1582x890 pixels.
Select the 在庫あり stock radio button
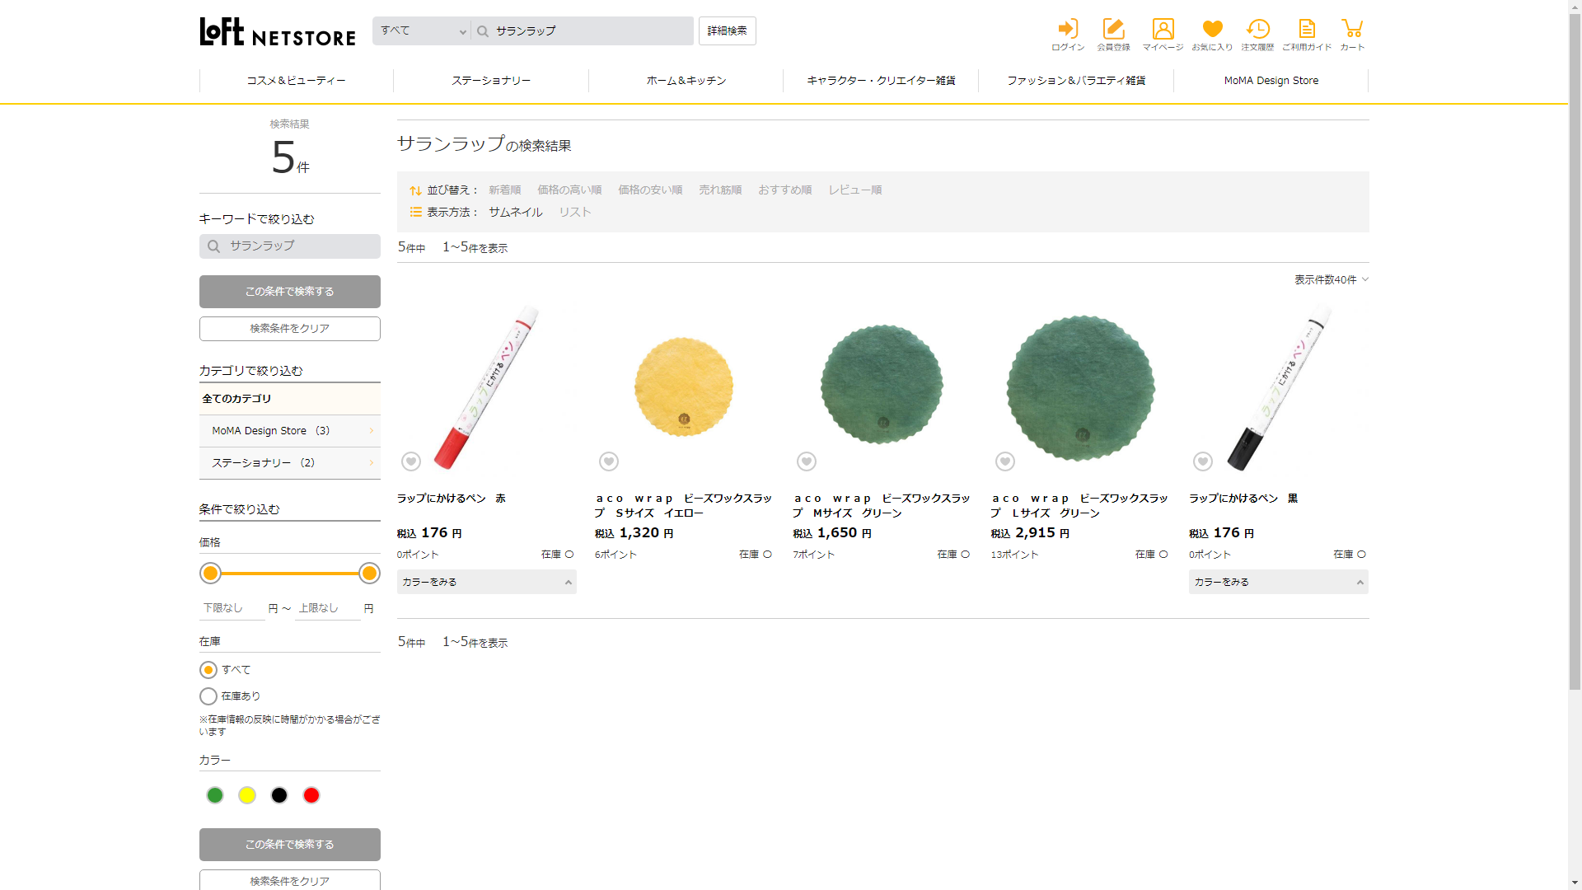tap(208, 696)
